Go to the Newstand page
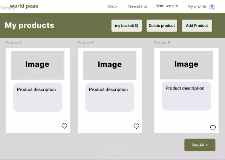Screen dimensions: 225x160 click(x=138, y=6)
